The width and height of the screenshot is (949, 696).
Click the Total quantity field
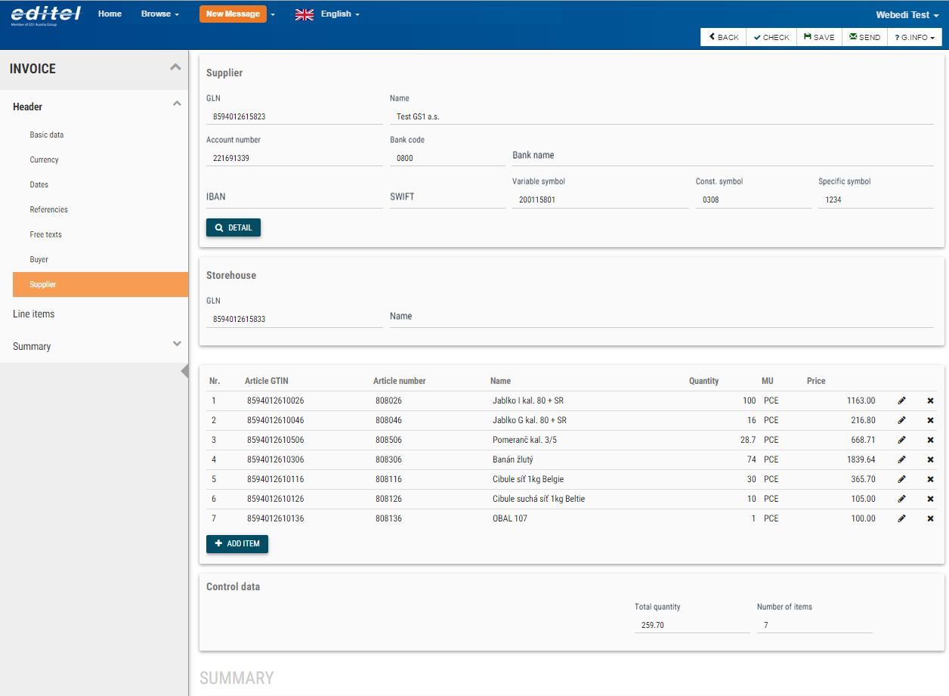coord(692,625)
